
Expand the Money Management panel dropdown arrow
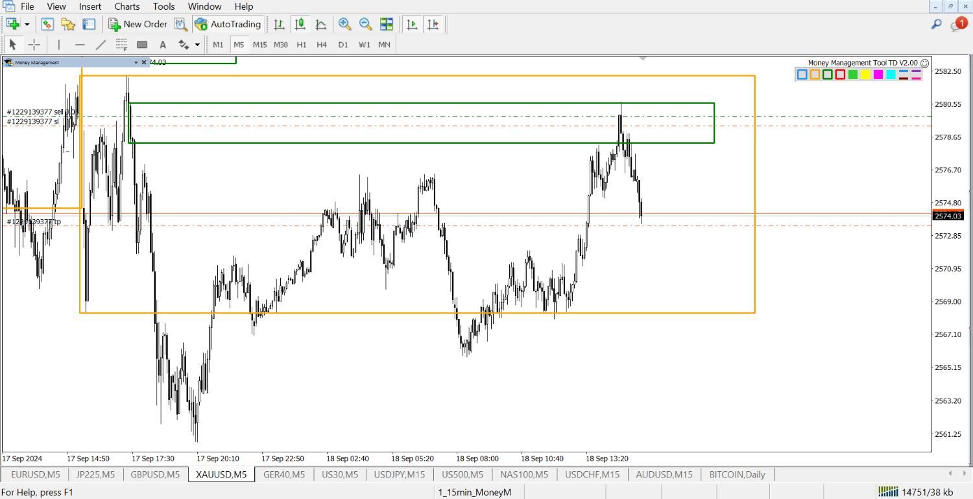click(136, 62)
